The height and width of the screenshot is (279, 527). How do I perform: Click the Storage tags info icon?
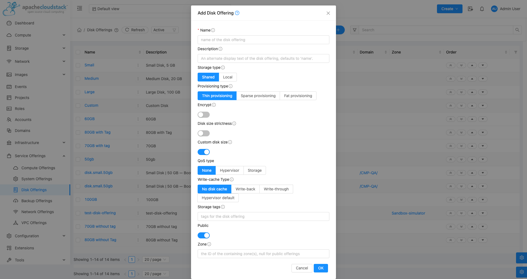tap(223, 207)
